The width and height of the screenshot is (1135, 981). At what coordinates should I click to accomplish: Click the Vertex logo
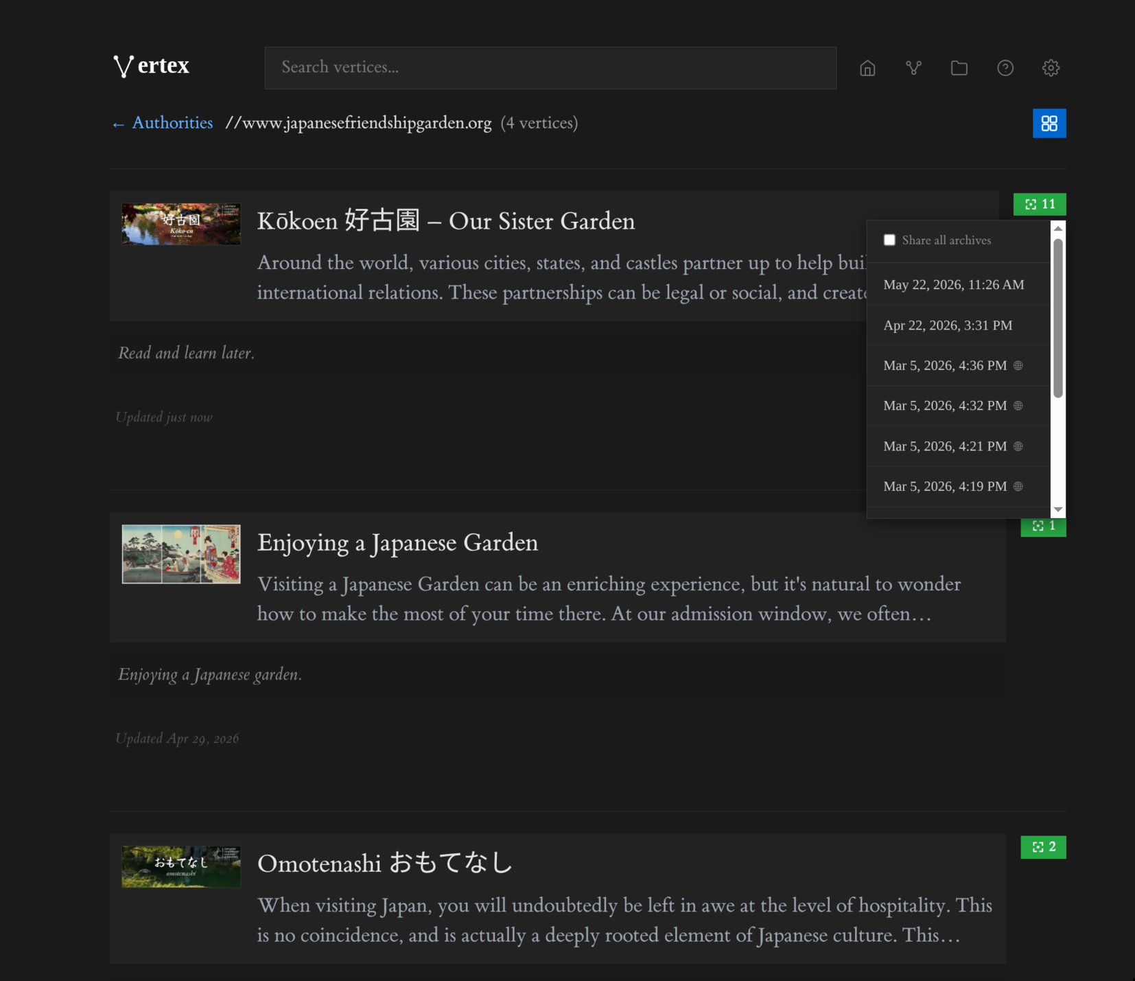point(151,66)
